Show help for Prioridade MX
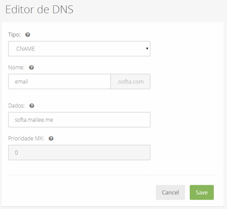The width and height of the screenshot is (227, 209). 51,139
